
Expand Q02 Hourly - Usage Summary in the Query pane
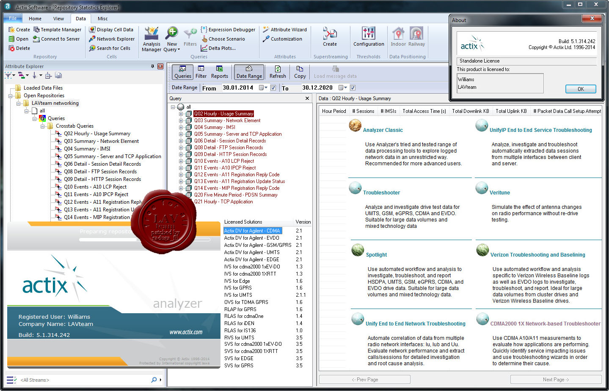[x=181, y=114]
